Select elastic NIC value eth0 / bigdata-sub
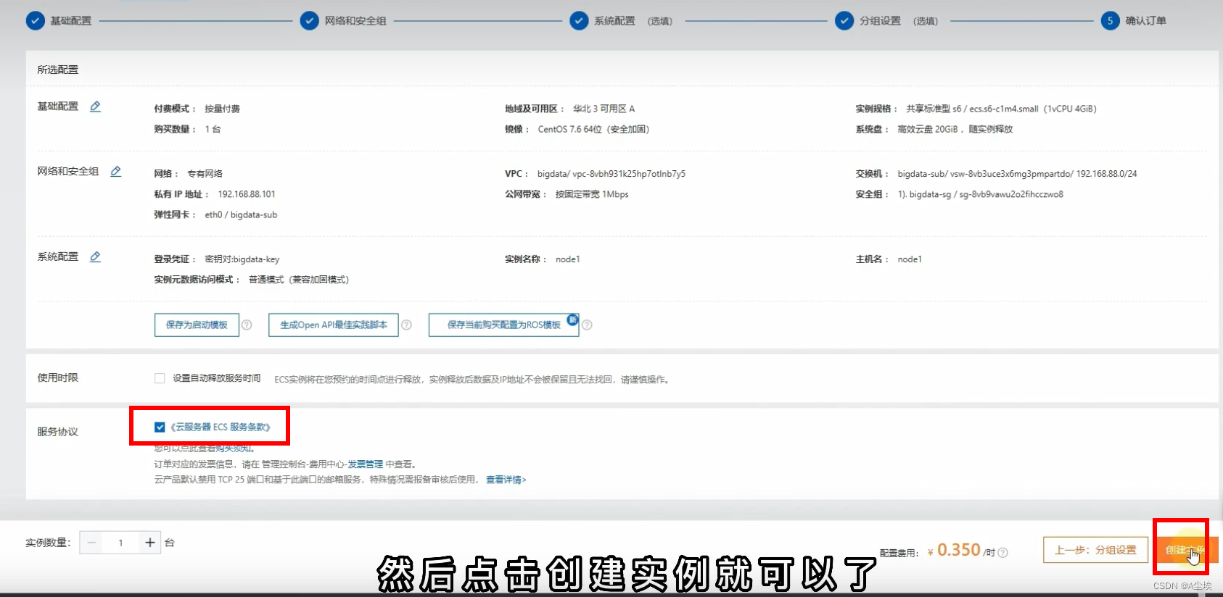 (x=241, y=215)
